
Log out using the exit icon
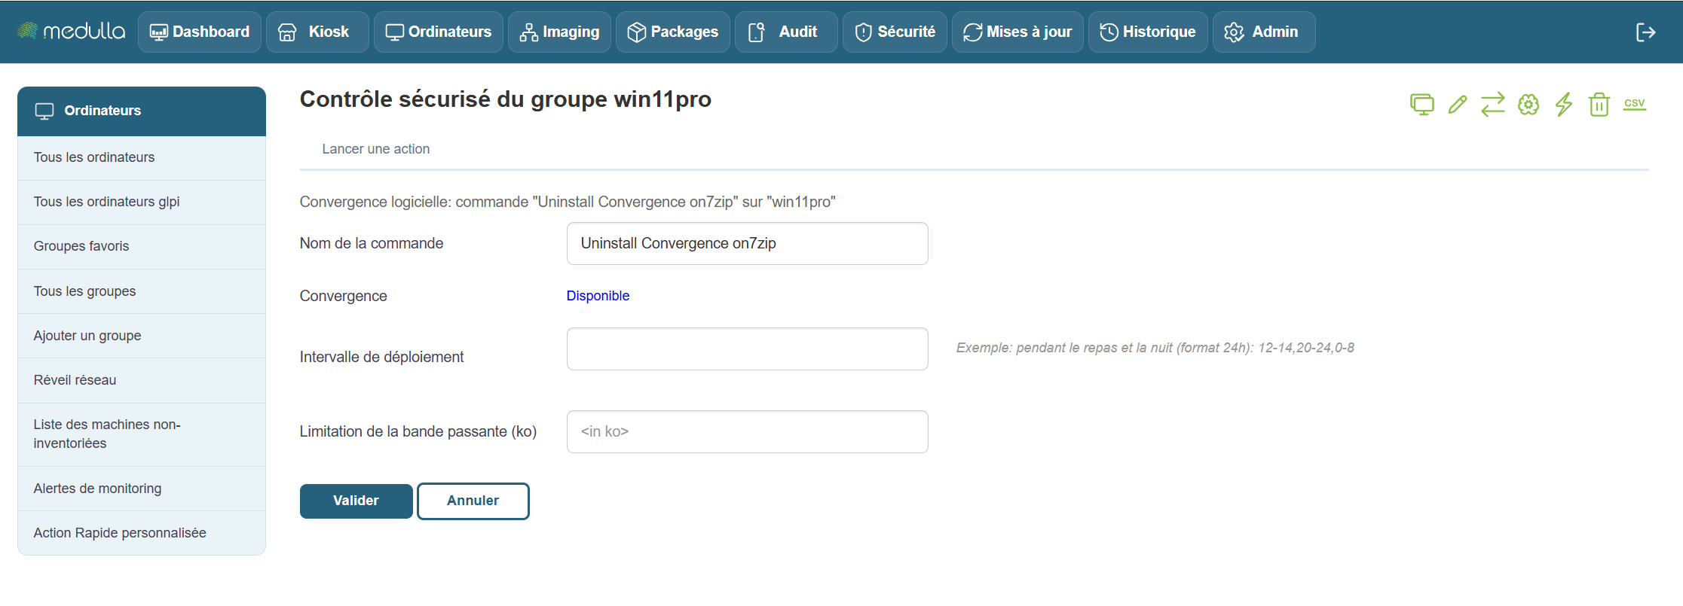[1645, 32]
